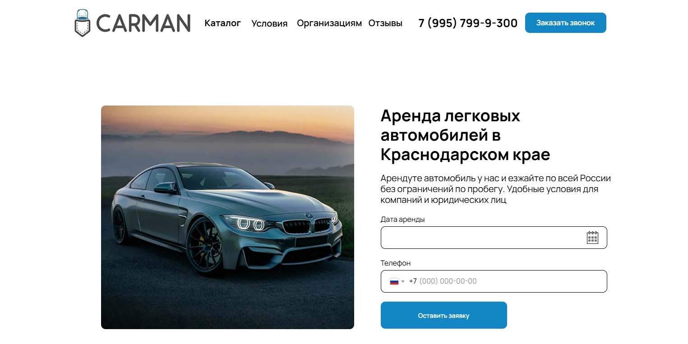Viewport: 688px width, 344px height.
Task: Click the Дата аренды label
Action: [403, 220]
